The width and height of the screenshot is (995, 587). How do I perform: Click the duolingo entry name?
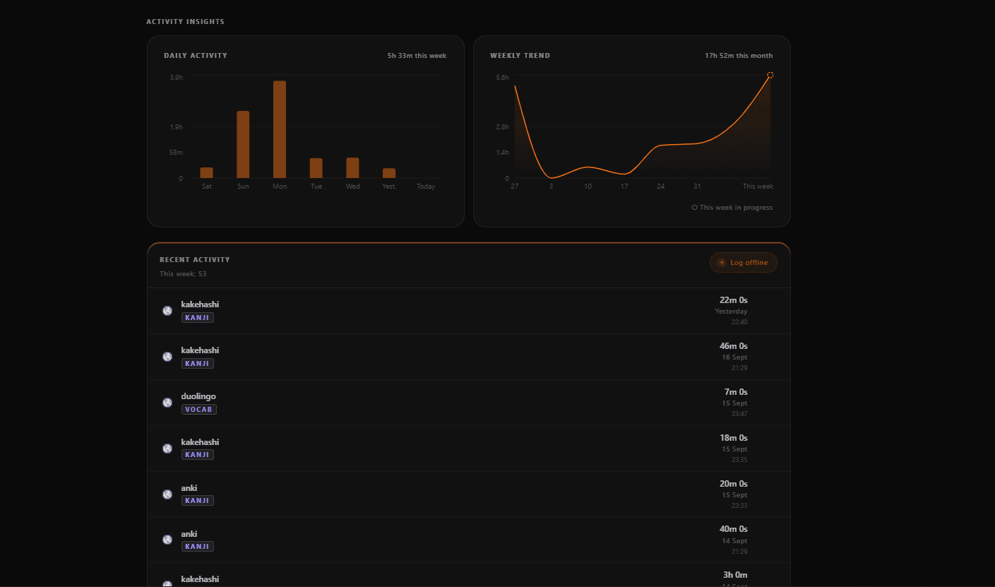click(x=198, y=396)
